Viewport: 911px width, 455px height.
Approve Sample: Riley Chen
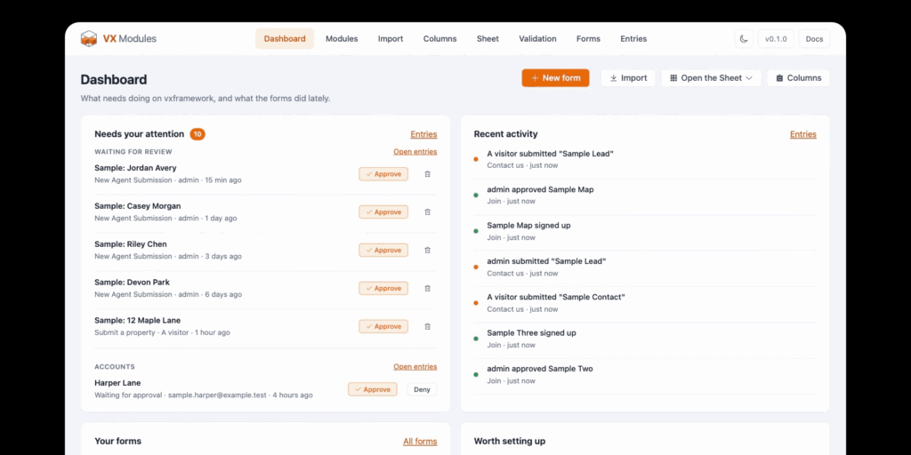point(383,250)
